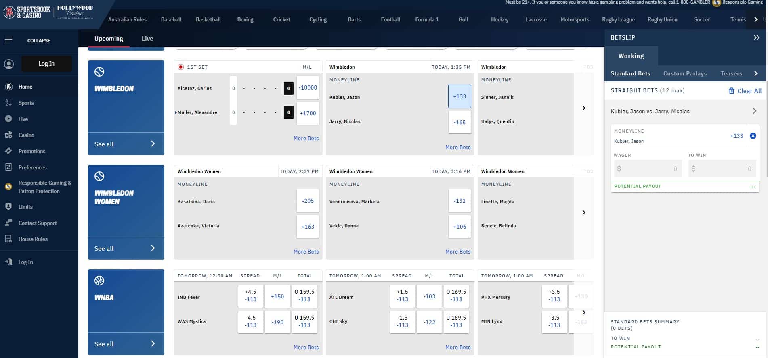The image size is (768, 358).
Task: Open Formula 1 in the sports menu
Action: (427, 19)
